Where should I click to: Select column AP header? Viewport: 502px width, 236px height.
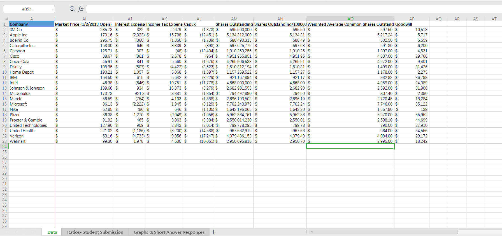(412, 19)
